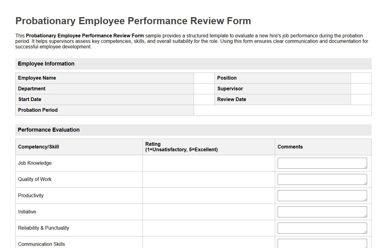Click the page title Probationary Employee Performance Review Form

click(133, 21)
